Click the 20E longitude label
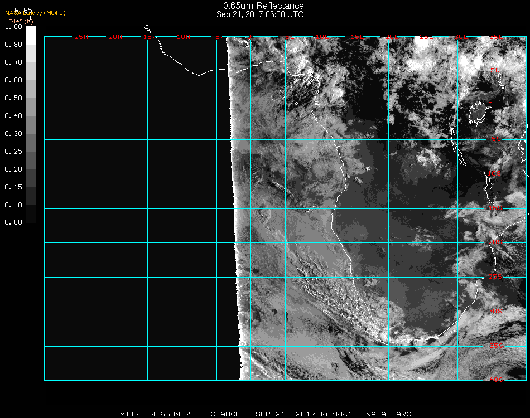This screenshot has width=530, height=418. [x=392, y=37]
